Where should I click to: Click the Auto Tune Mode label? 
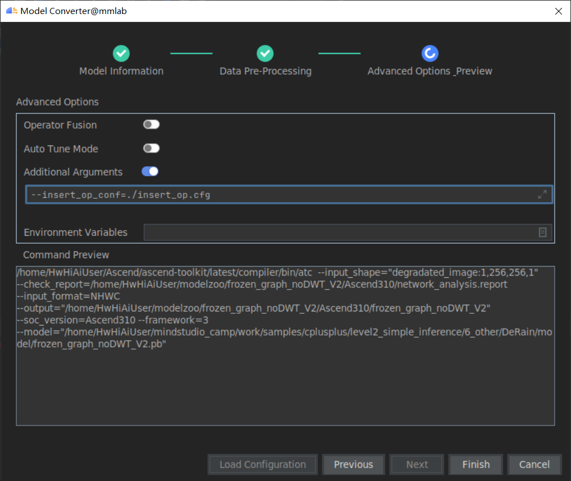61,149
